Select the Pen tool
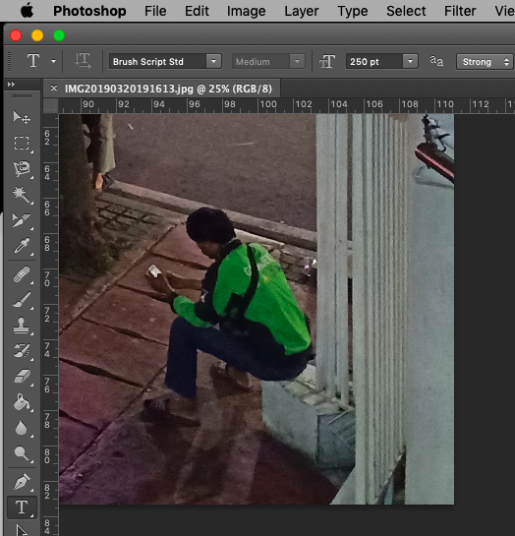Screen dimensions: 515x536 tap(22, 482)
